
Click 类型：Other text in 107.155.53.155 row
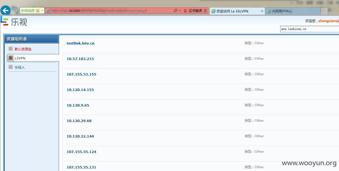[254, 74]
